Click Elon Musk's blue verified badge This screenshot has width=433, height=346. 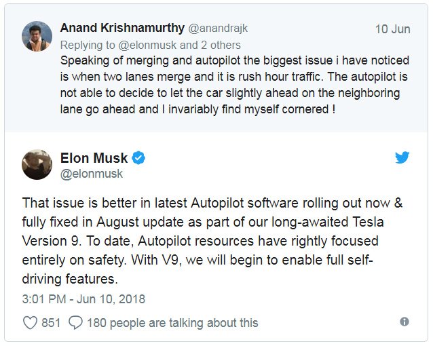click(138, 158)
